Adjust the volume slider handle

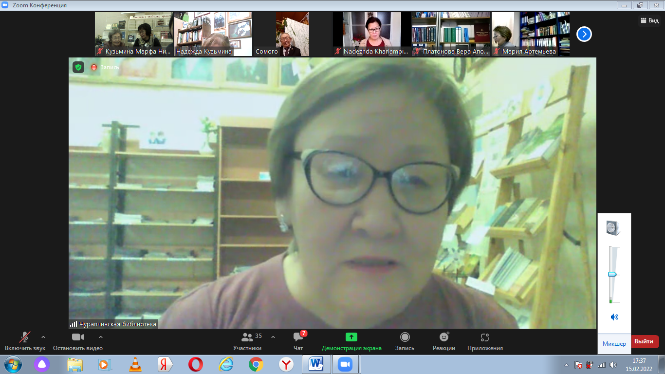pyautogui.click(x=612, y=275)
